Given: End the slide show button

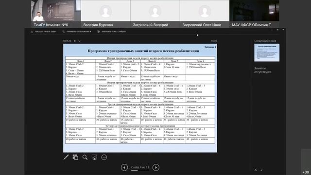Looking at the screenshot, I should pos(111,32).
